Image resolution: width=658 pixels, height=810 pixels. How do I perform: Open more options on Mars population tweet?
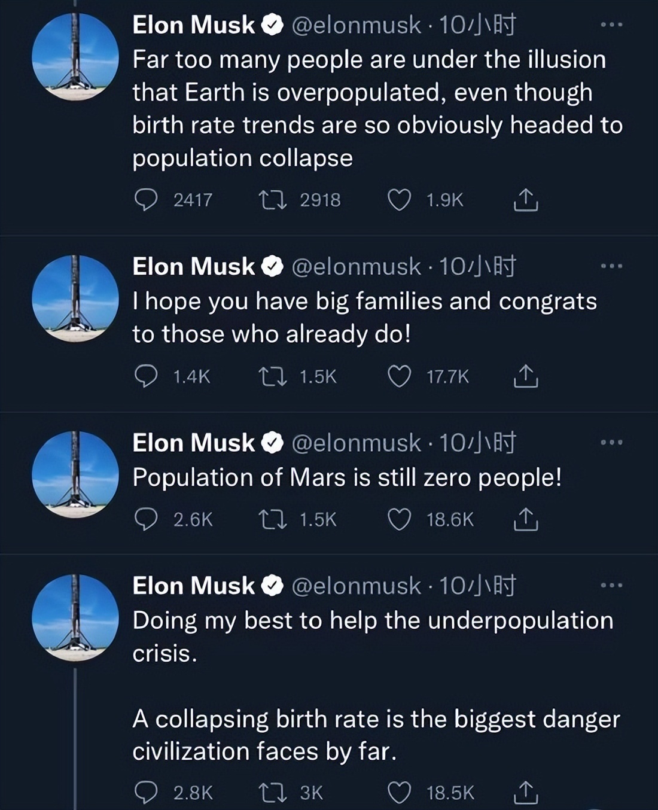pos(611,442)
